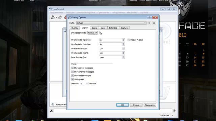Increase the Overlay initial X position value
Image resolution: width=216 pixels, height=121 pixels.
124,39
